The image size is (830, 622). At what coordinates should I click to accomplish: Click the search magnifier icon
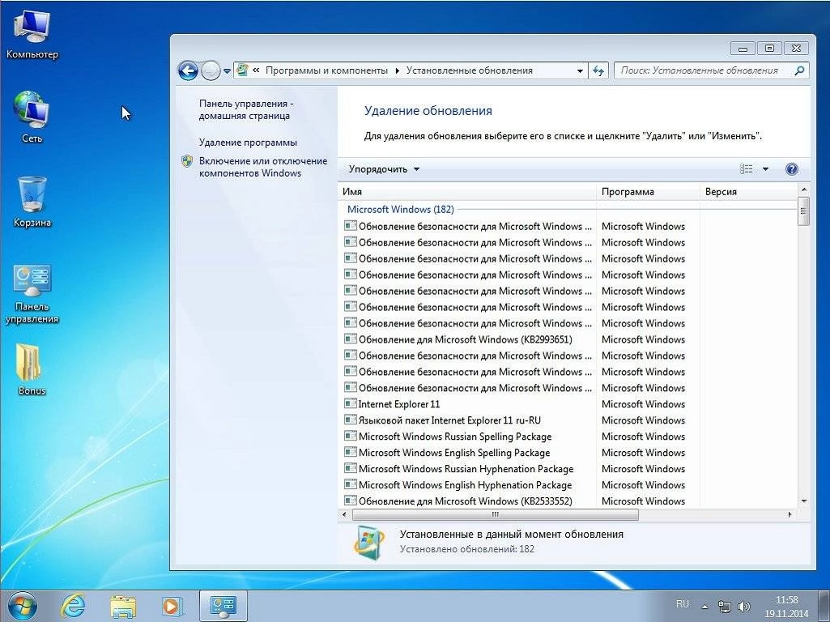[798, 70]
